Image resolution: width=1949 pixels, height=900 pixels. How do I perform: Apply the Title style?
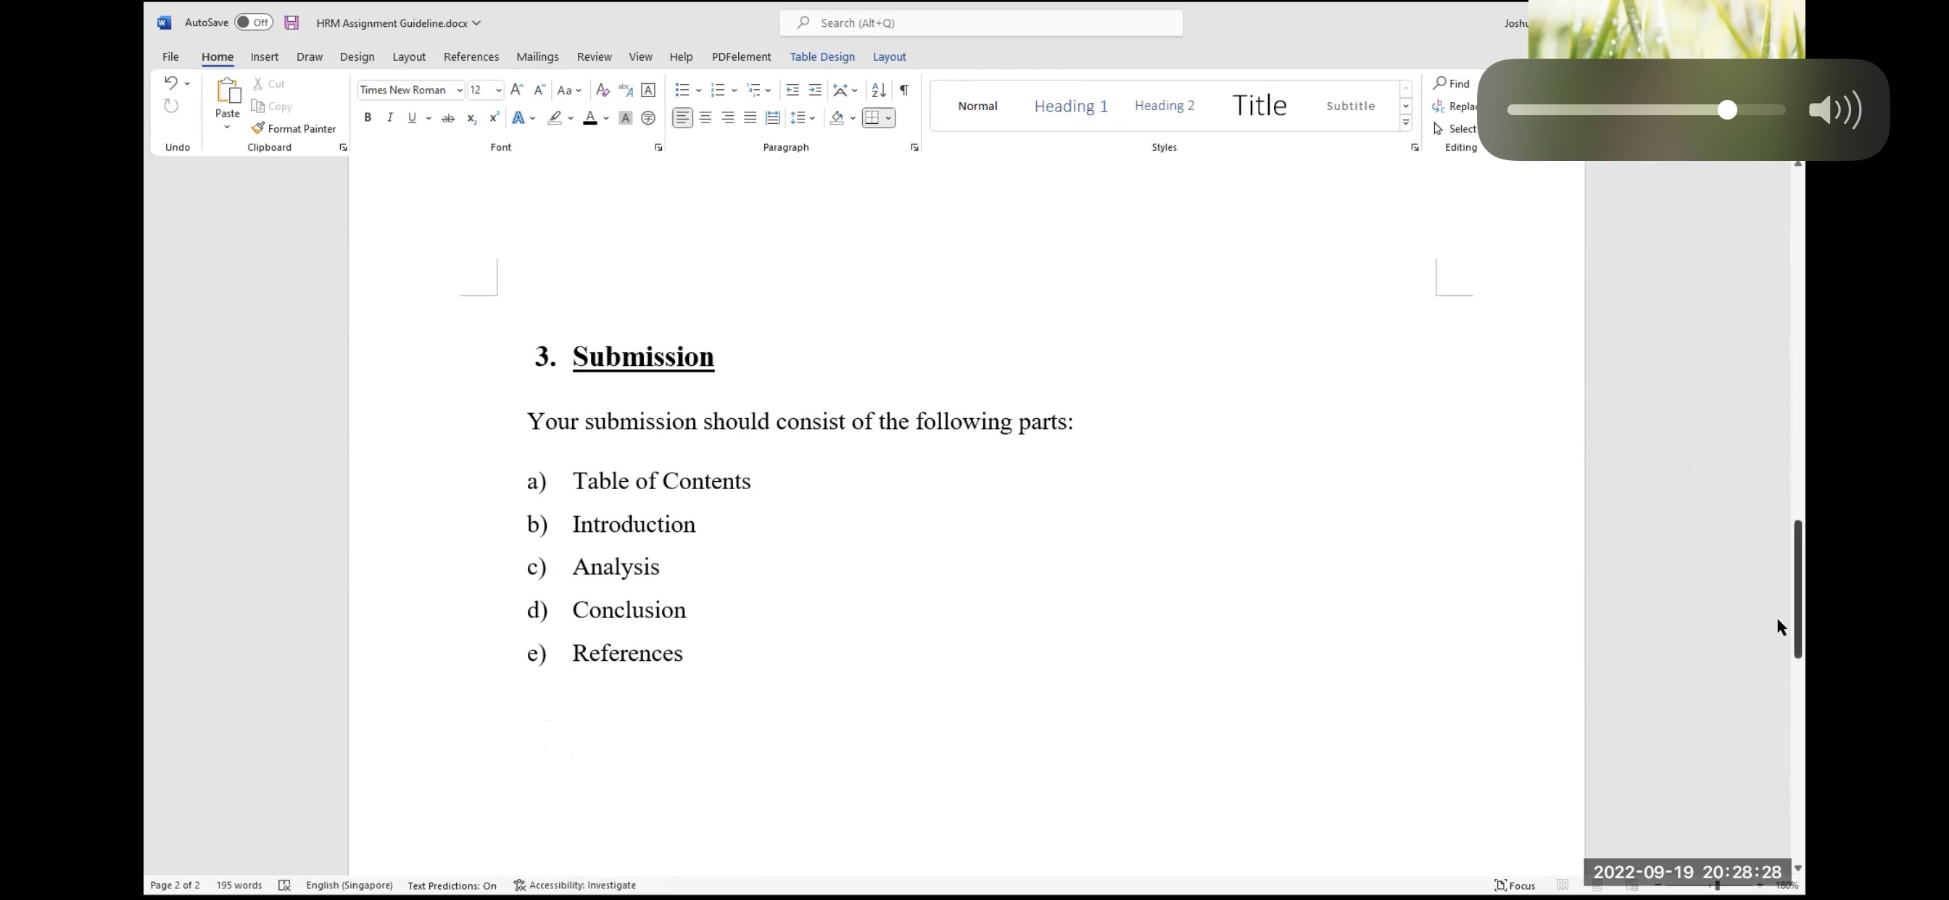pos(1259,106)
